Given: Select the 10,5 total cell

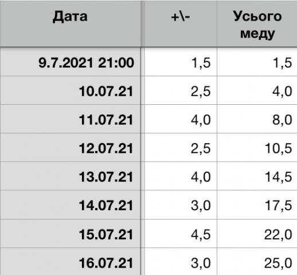Looking at the screenshot, I should (x=257, y=148).
